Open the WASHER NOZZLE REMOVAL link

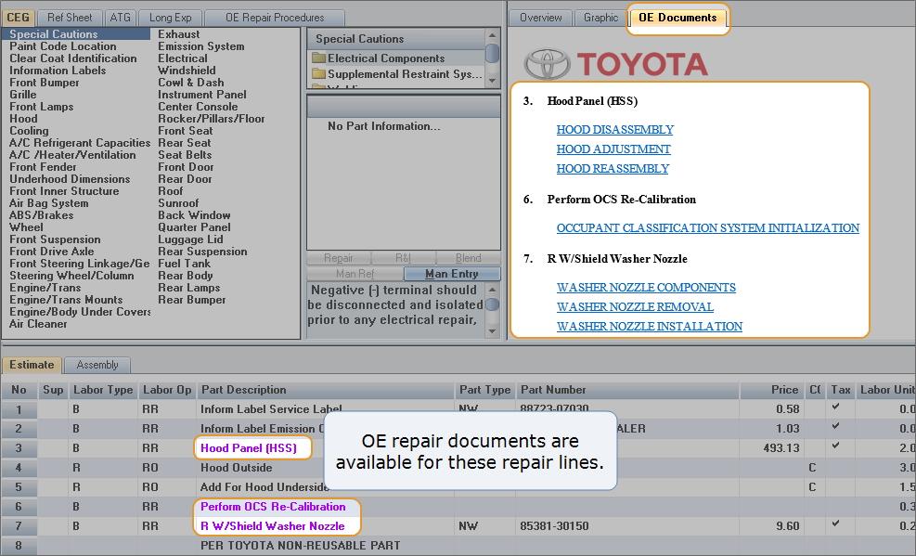(635, 307)
